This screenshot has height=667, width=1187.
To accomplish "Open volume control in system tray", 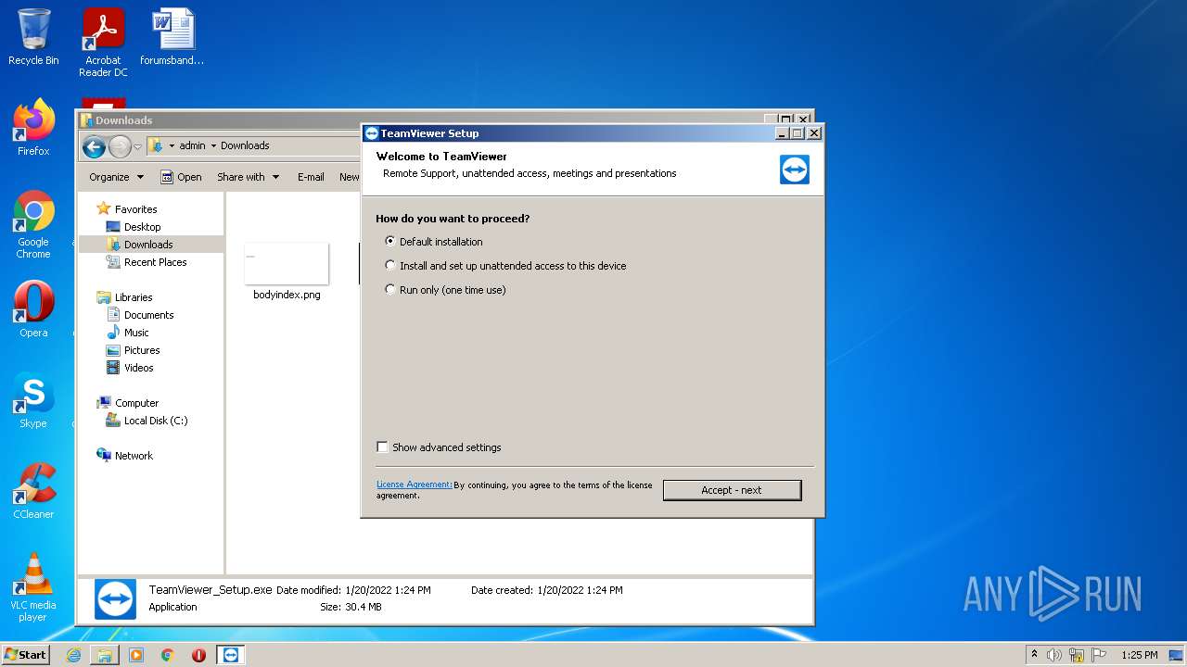I will (1054, 655).
